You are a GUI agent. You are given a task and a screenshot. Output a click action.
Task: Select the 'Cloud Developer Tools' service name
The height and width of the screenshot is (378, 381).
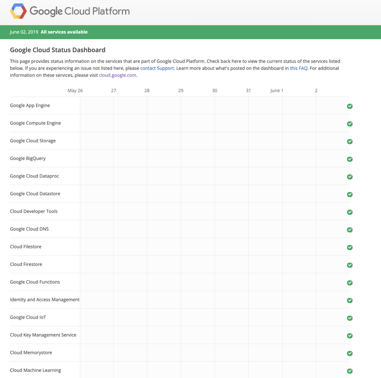(x=34, y=211)
